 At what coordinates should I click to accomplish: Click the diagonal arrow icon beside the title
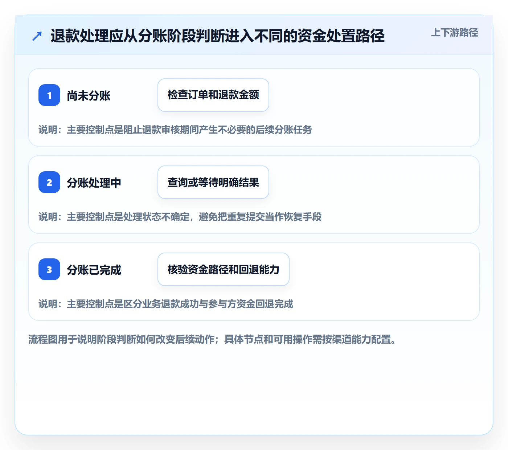click(x=37, y=36)
